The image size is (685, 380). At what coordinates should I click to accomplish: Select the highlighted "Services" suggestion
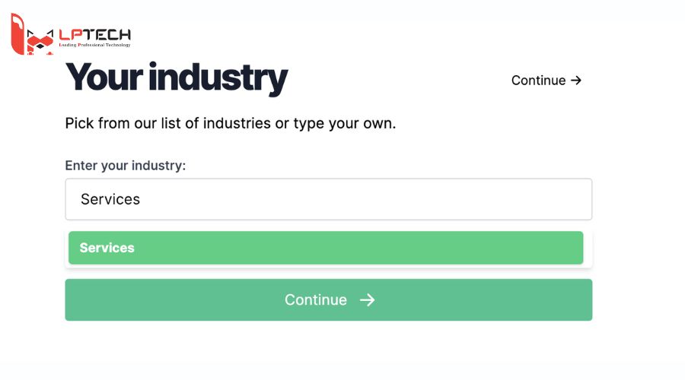point(326,248)
